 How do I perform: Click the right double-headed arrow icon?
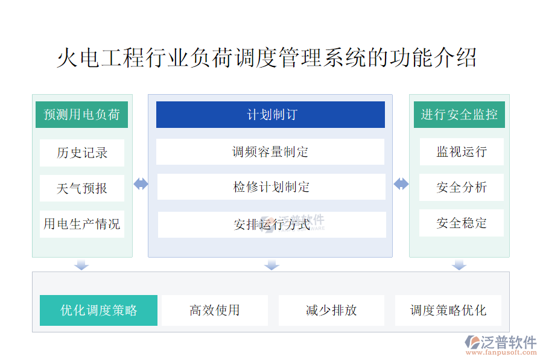(401, 184)
